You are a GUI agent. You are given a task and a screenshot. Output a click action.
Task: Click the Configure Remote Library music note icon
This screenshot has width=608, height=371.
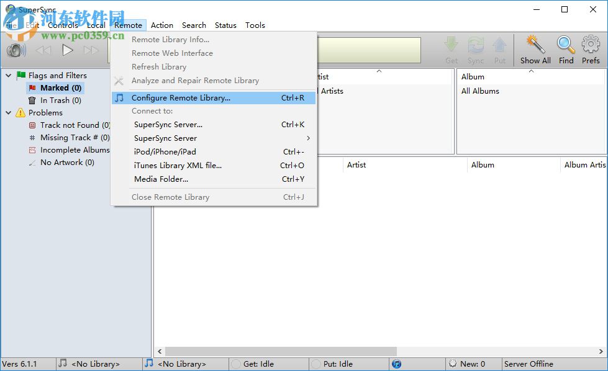click(119, 97)
